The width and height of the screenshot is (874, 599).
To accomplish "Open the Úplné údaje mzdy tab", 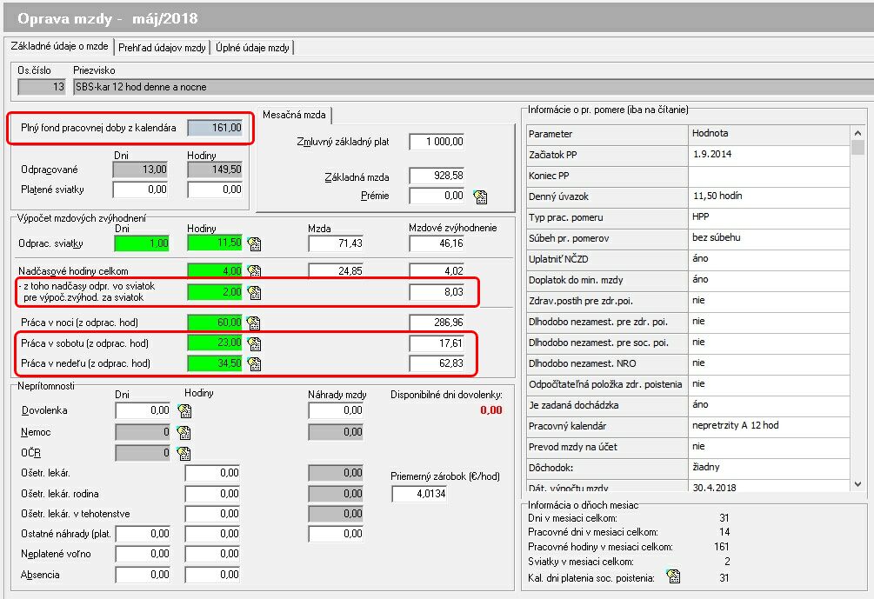I will [x=252, y=48].
